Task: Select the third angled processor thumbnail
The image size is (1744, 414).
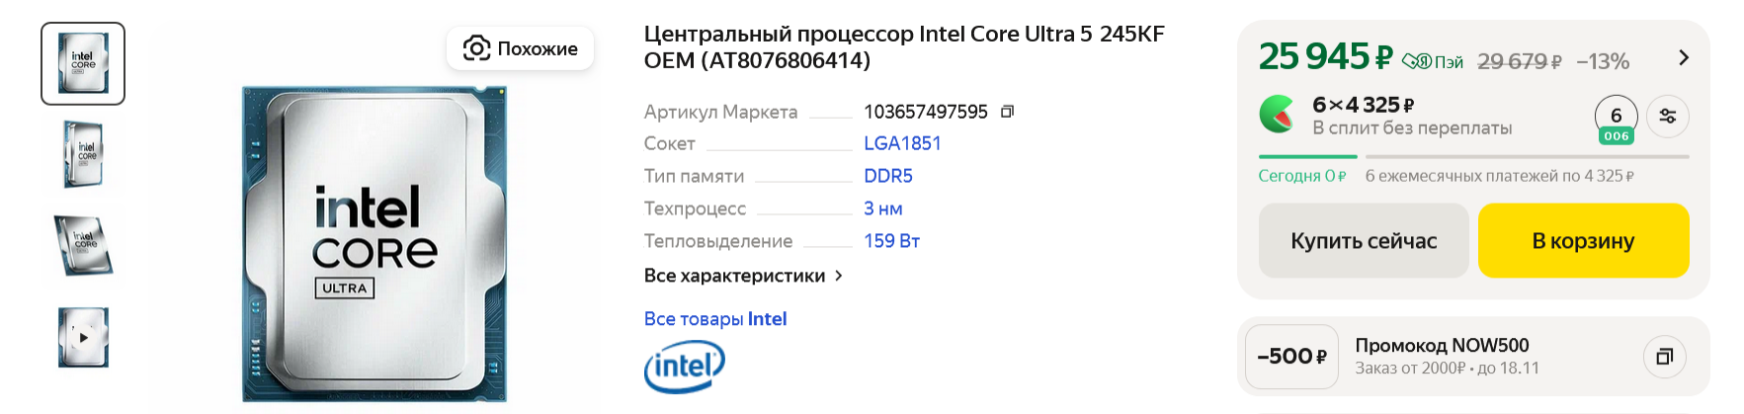Action: click(83, 245)
